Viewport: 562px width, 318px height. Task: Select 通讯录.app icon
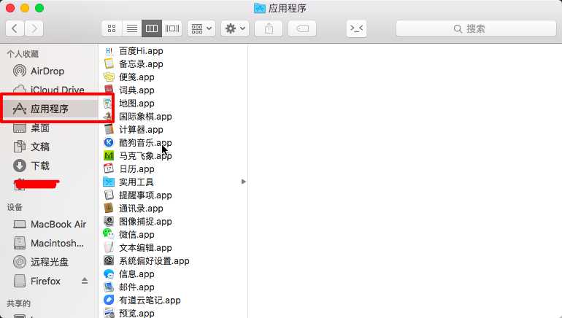point(109,208)
